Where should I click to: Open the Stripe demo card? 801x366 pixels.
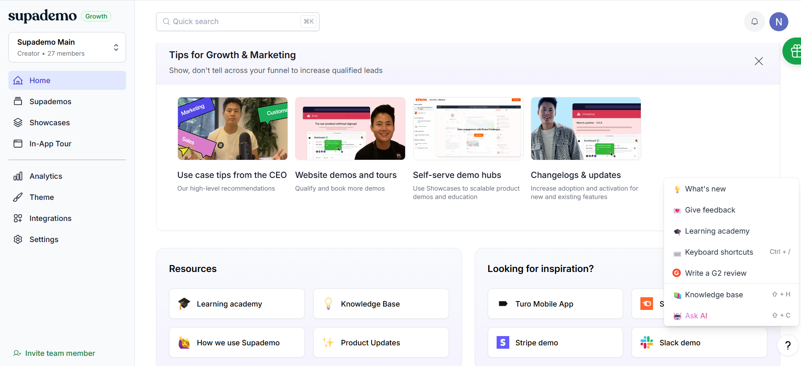pos(555,343)
